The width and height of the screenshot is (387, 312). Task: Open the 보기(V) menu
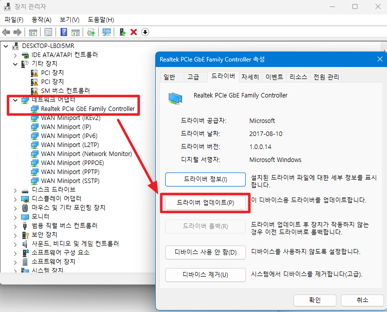(x=70, y=19)
